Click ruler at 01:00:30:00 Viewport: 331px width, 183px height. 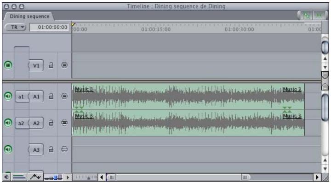tap(239, 29)
